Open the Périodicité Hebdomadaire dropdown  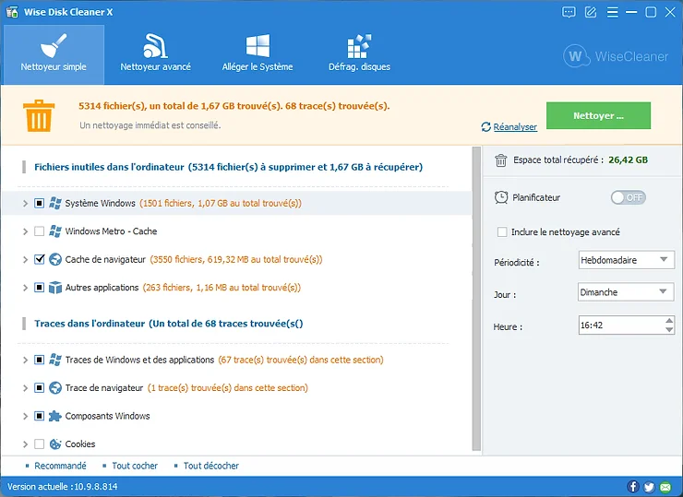626,260
